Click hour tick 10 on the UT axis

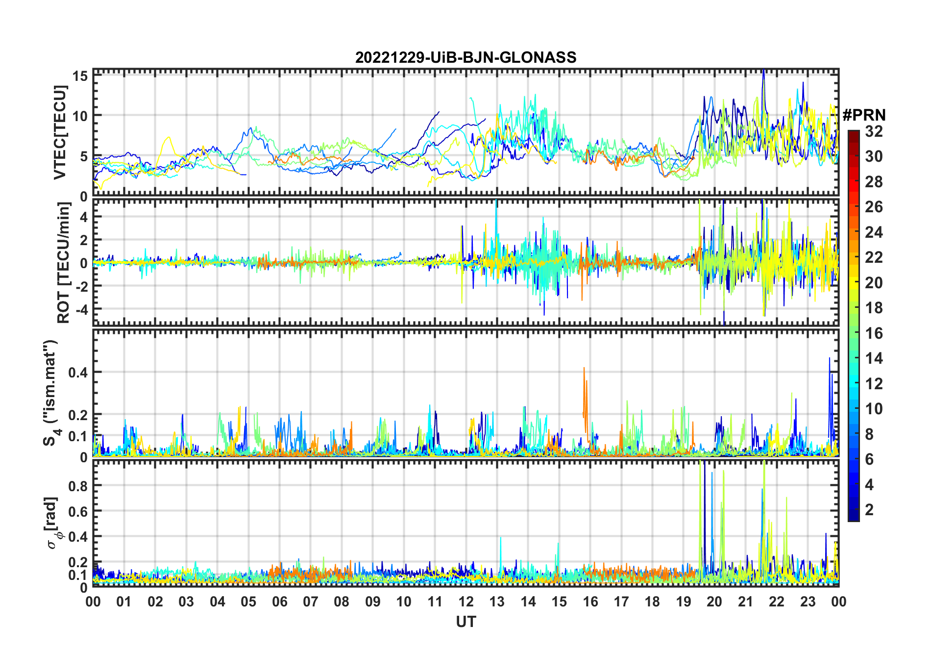[404, 602]
